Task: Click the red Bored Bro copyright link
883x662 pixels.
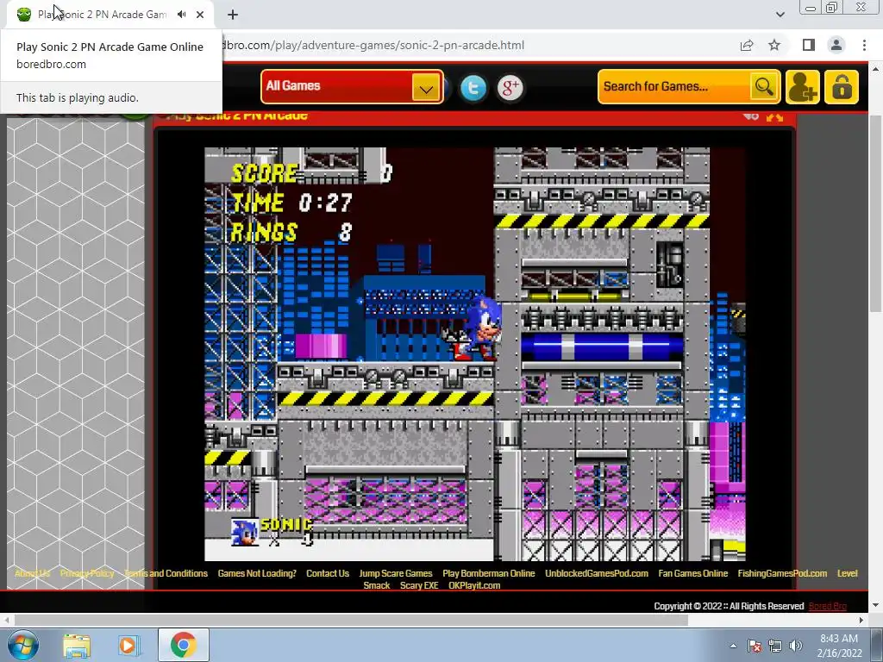Action: tap(827, 606)
